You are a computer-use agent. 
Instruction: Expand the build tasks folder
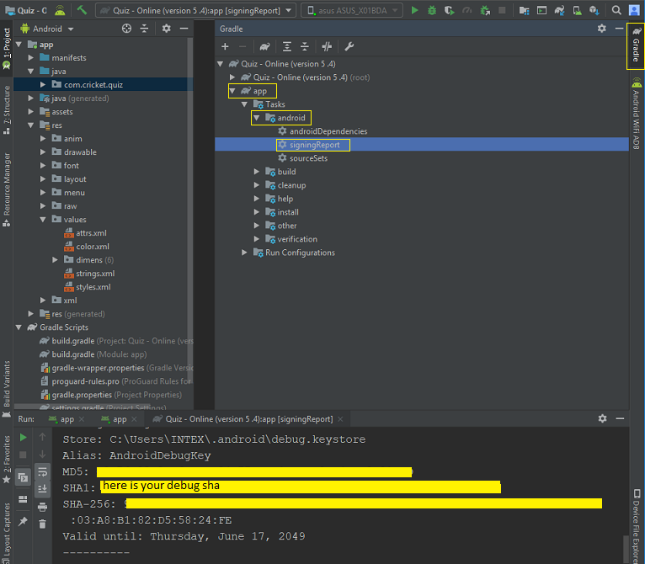click(x=256, y=172)
